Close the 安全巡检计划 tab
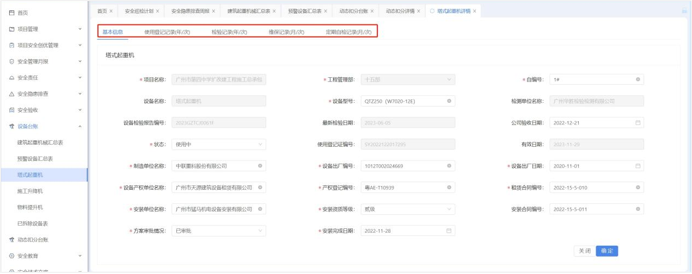The height and width of the screenshot is (274, 692). (158, 11)
